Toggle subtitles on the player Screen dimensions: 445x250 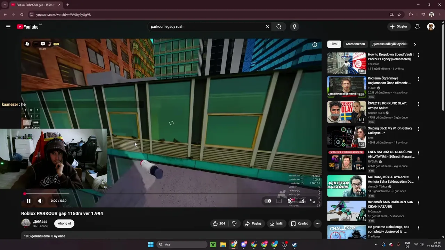(x=279, y=201)
